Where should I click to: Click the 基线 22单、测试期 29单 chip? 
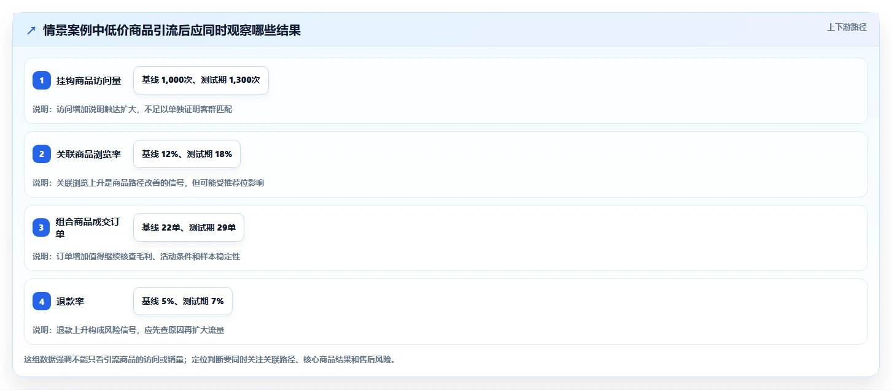coord(188,227)
